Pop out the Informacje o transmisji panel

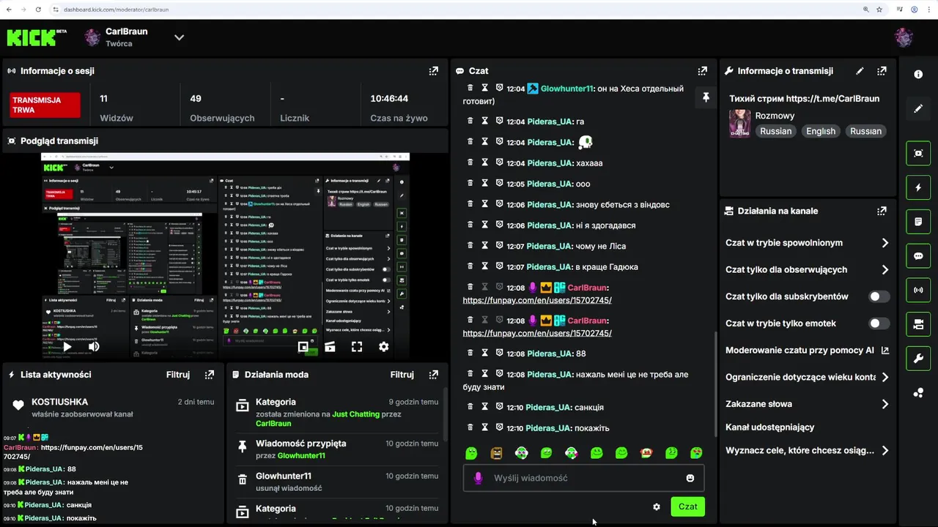click(882, 71)
